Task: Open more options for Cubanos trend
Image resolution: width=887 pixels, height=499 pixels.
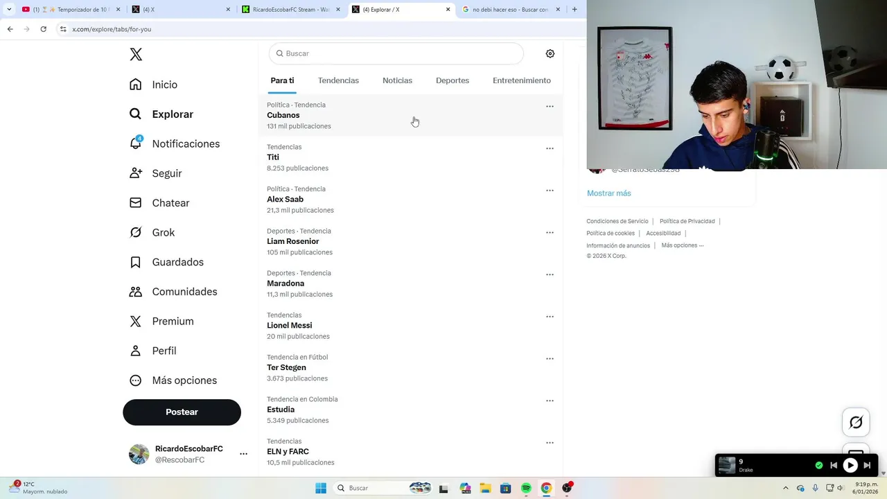Action: click(x=550, y=106)
